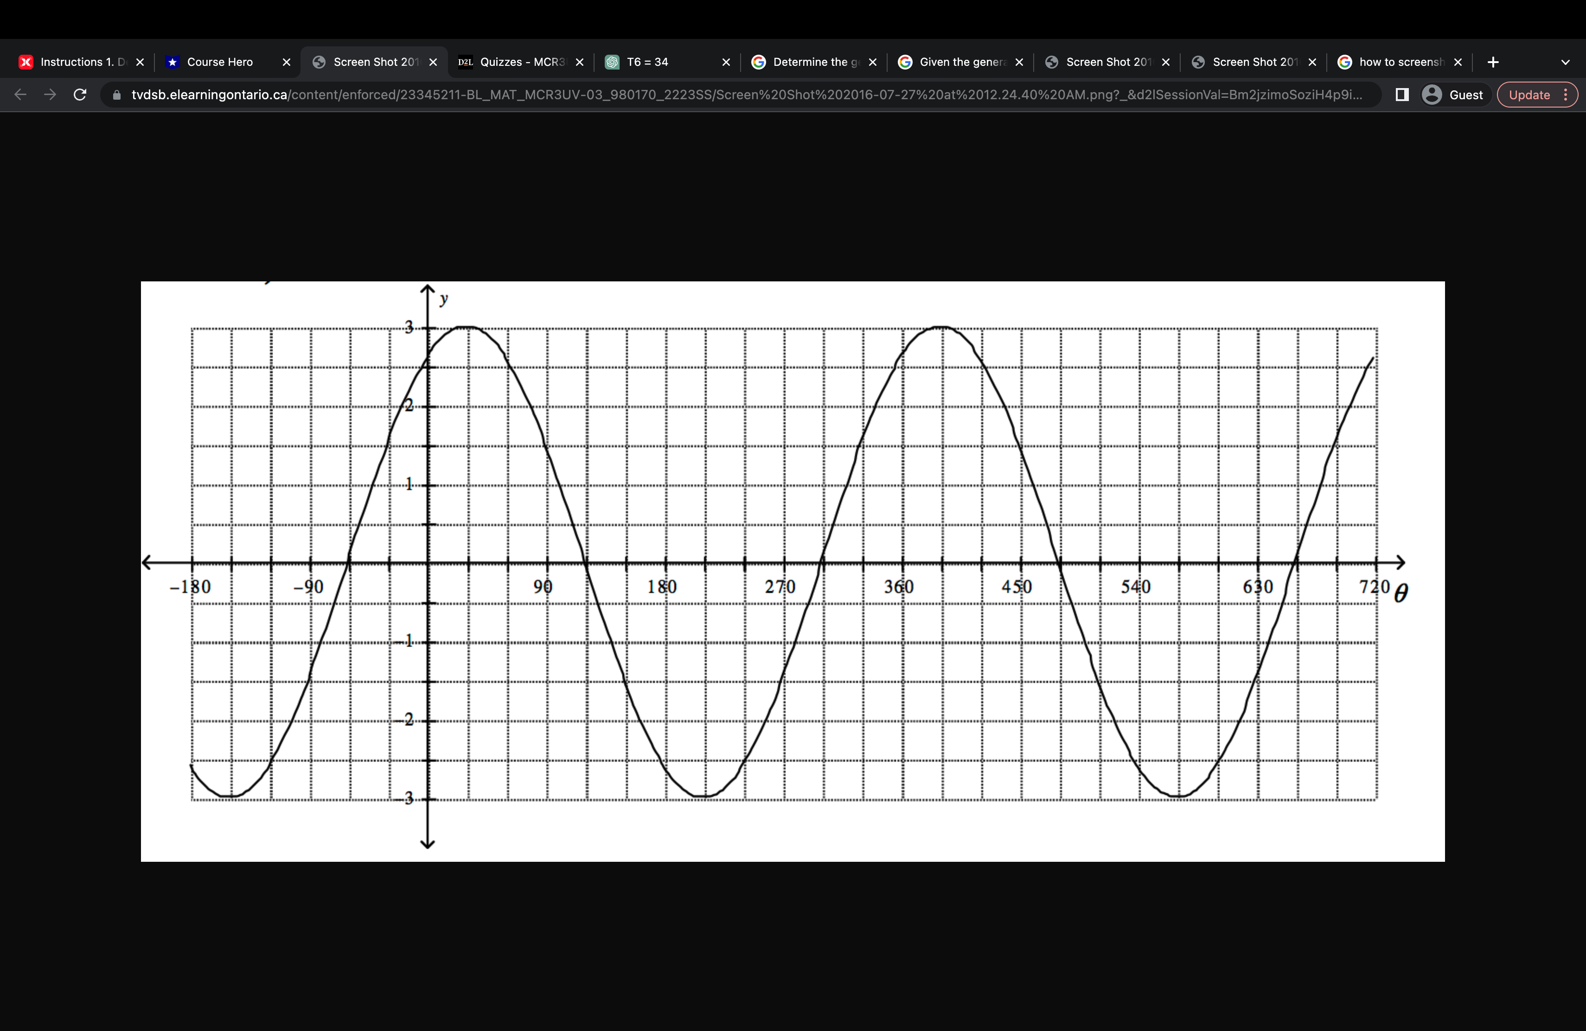Close the Course Hero tab

pos(287,62)
